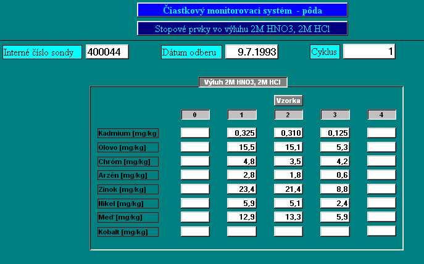This screenshot has height=264, width=424.
Task: Click the Cyklus label
Action: [325, 52]
